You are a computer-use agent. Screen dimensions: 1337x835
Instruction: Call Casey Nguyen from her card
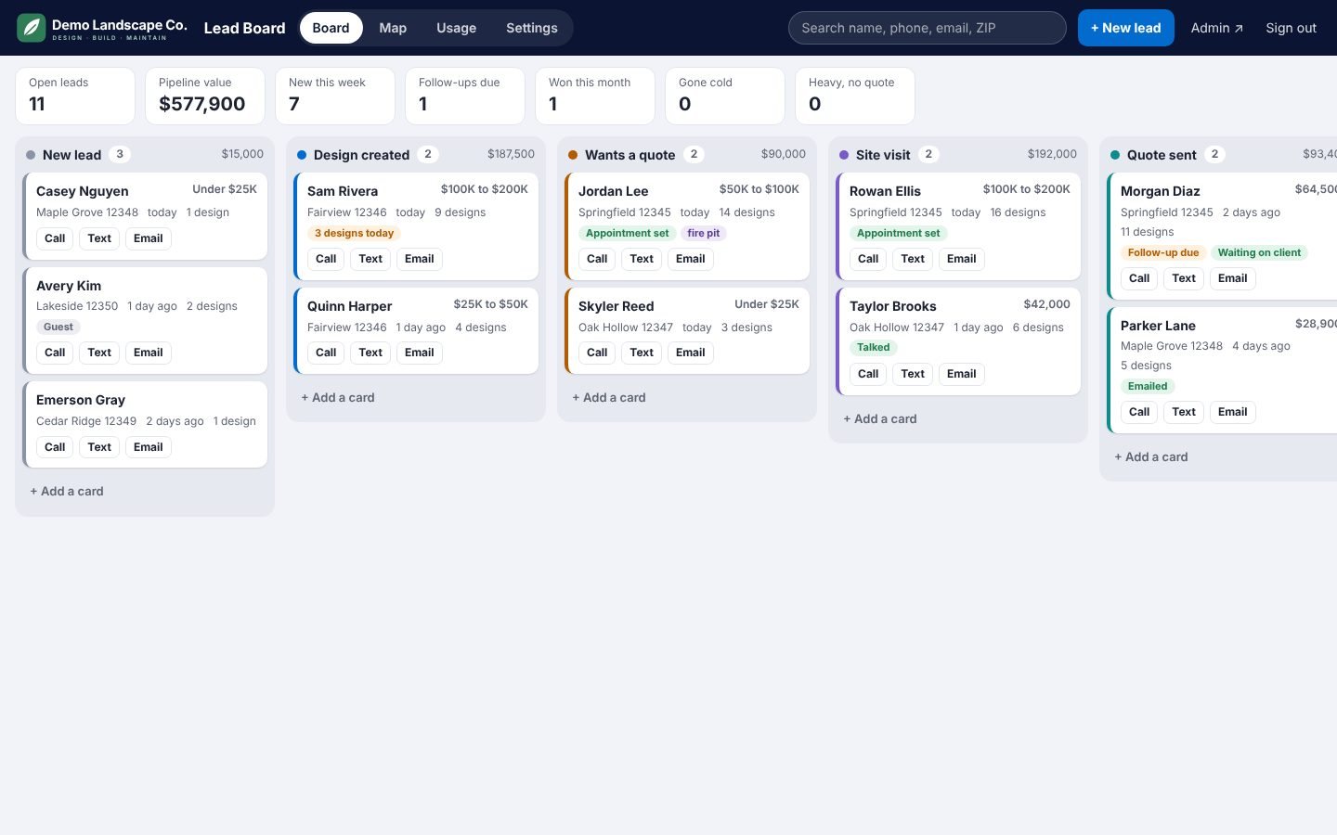55,238
